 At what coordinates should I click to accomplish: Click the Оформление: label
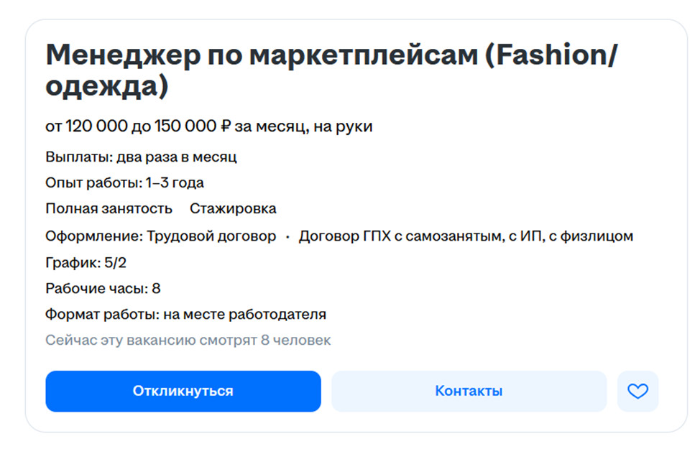[x=93, y=236]
